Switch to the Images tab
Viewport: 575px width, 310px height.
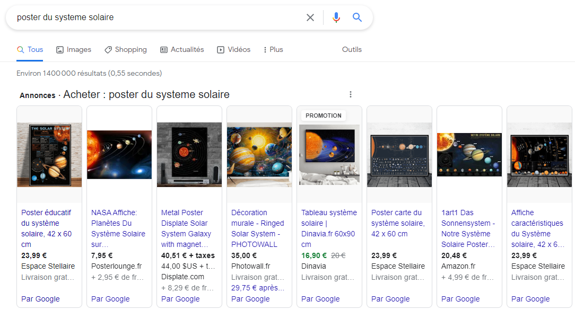[74, 50]
